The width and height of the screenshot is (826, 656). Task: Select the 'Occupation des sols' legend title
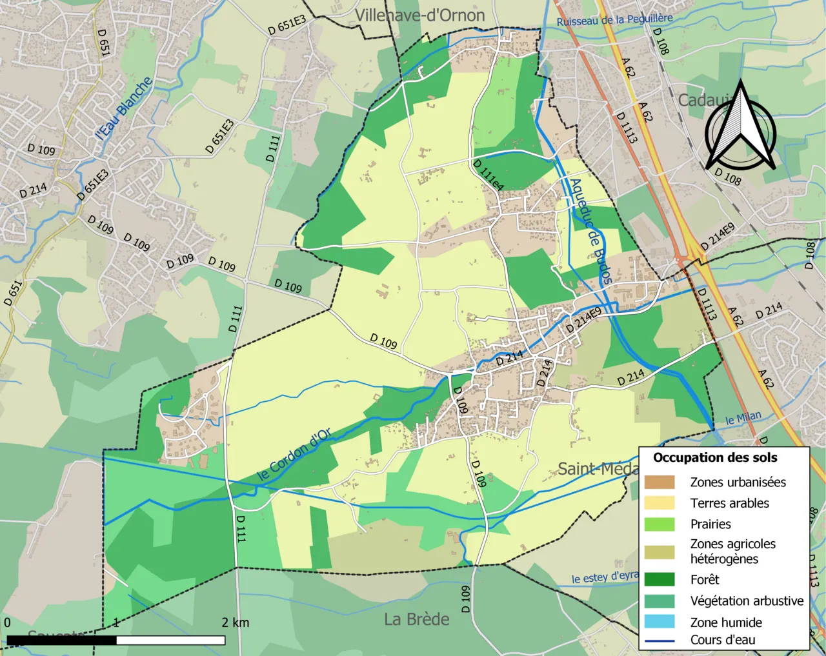click(x=715, y=458)
